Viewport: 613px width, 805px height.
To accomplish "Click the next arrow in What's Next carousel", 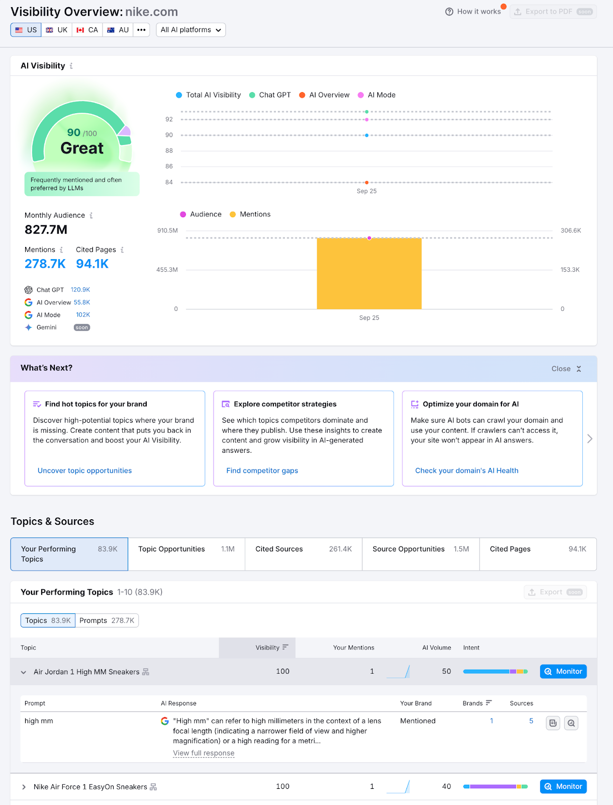I will (x=590, y=439).
